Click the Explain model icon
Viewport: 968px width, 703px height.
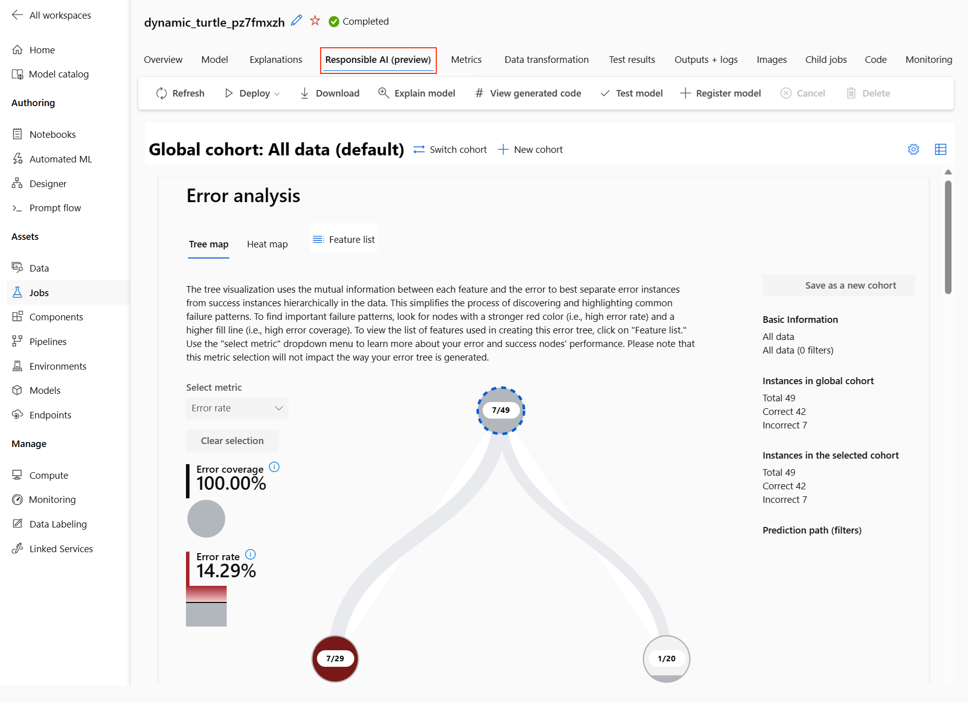click(384, 93)
